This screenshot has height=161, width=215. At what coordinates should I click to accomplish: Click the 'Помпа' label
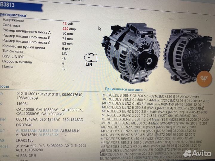pyautogui.click(x=8, y=67)
